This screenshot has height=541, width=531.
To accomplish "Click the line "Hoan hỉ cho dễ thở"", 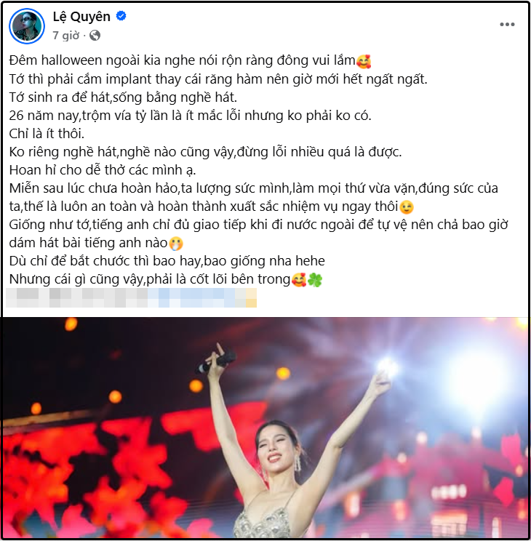I will pyautogui.click(x=103, y=170).
